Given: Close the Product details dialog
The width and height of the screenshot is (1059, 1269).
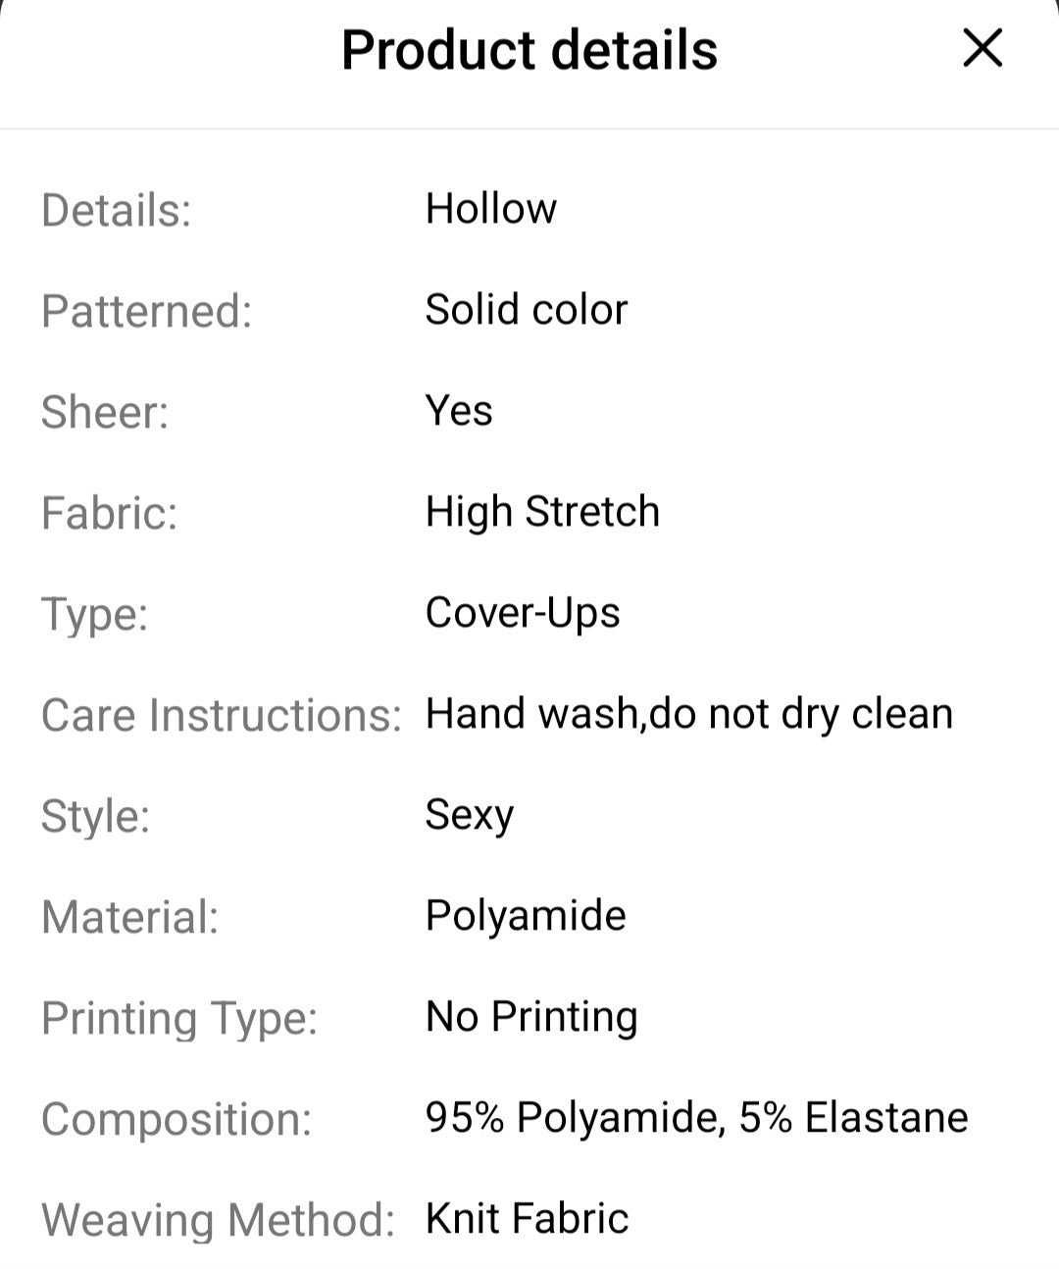Looking at the screenshot, I should 981,49.
